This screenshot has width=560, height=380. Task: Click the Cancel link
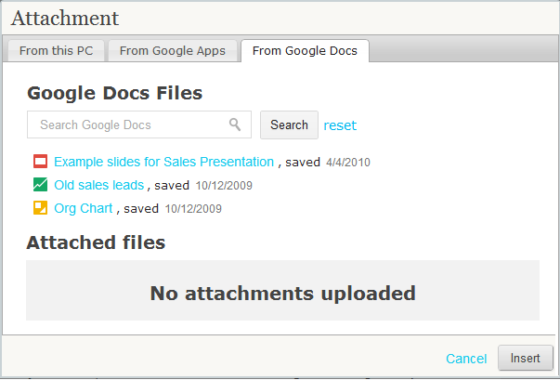tap(466, 359)
